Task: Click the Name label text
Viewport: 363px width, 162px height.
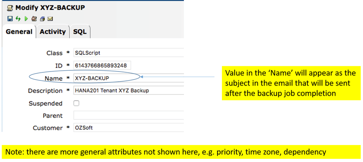Action: (x=54, y=78)
